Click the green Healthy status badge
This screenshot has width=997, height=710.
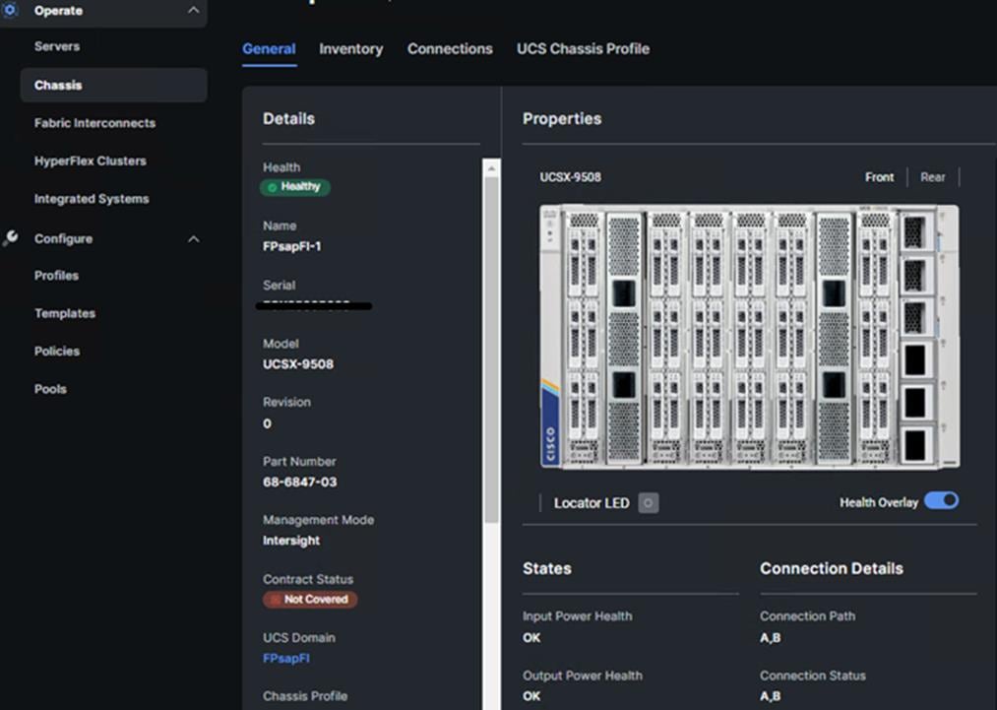point(295,186)
